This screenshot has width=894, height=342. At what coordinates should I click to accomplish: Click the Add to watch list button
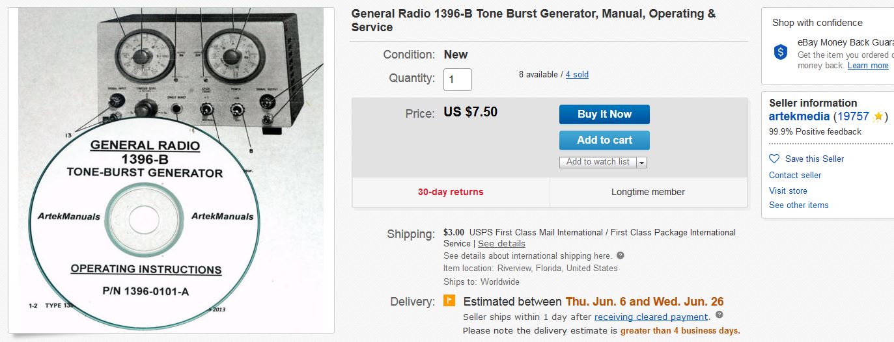click(598, 162)
